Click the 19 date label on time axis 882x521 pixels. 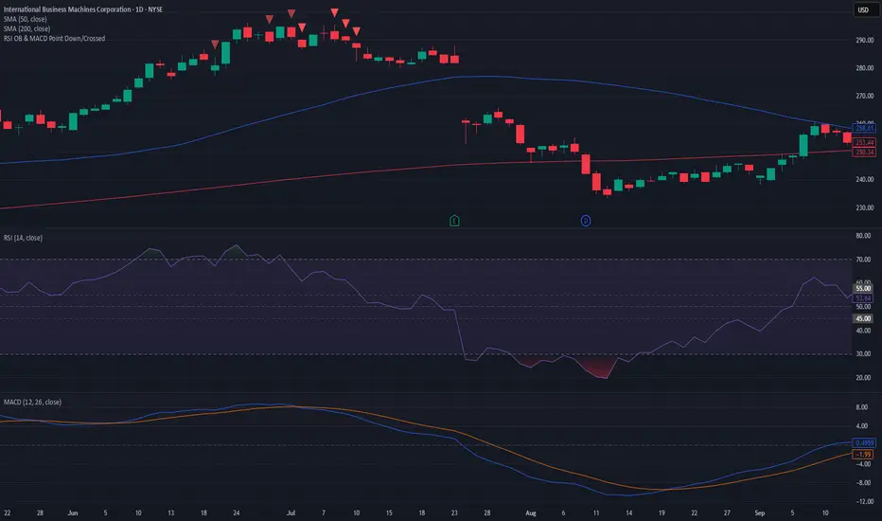[x=661, y=513]
